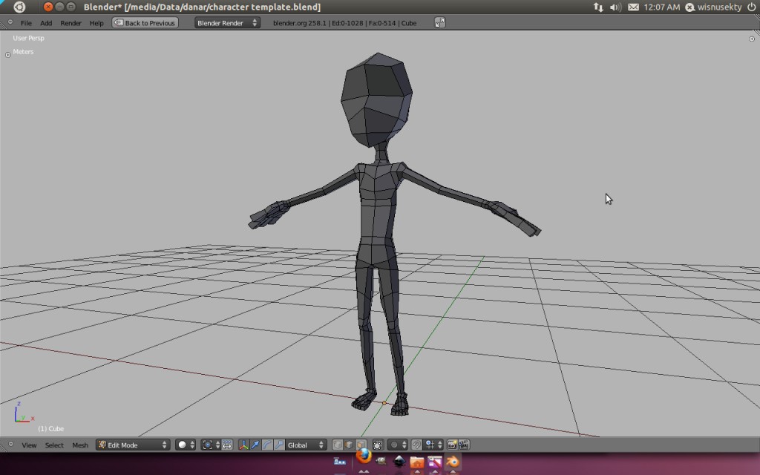Open the Add menu
Screen dimensions: 760x475
[46, 23]
